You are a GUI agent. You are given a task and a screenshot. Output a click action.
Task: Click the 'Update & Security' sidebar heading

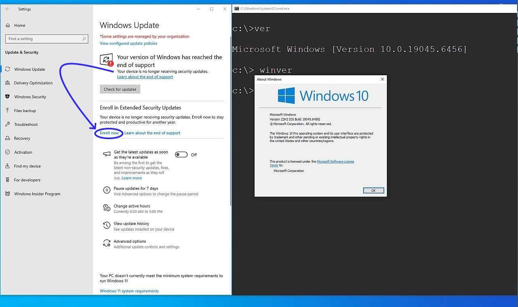(x=22, y=52)
